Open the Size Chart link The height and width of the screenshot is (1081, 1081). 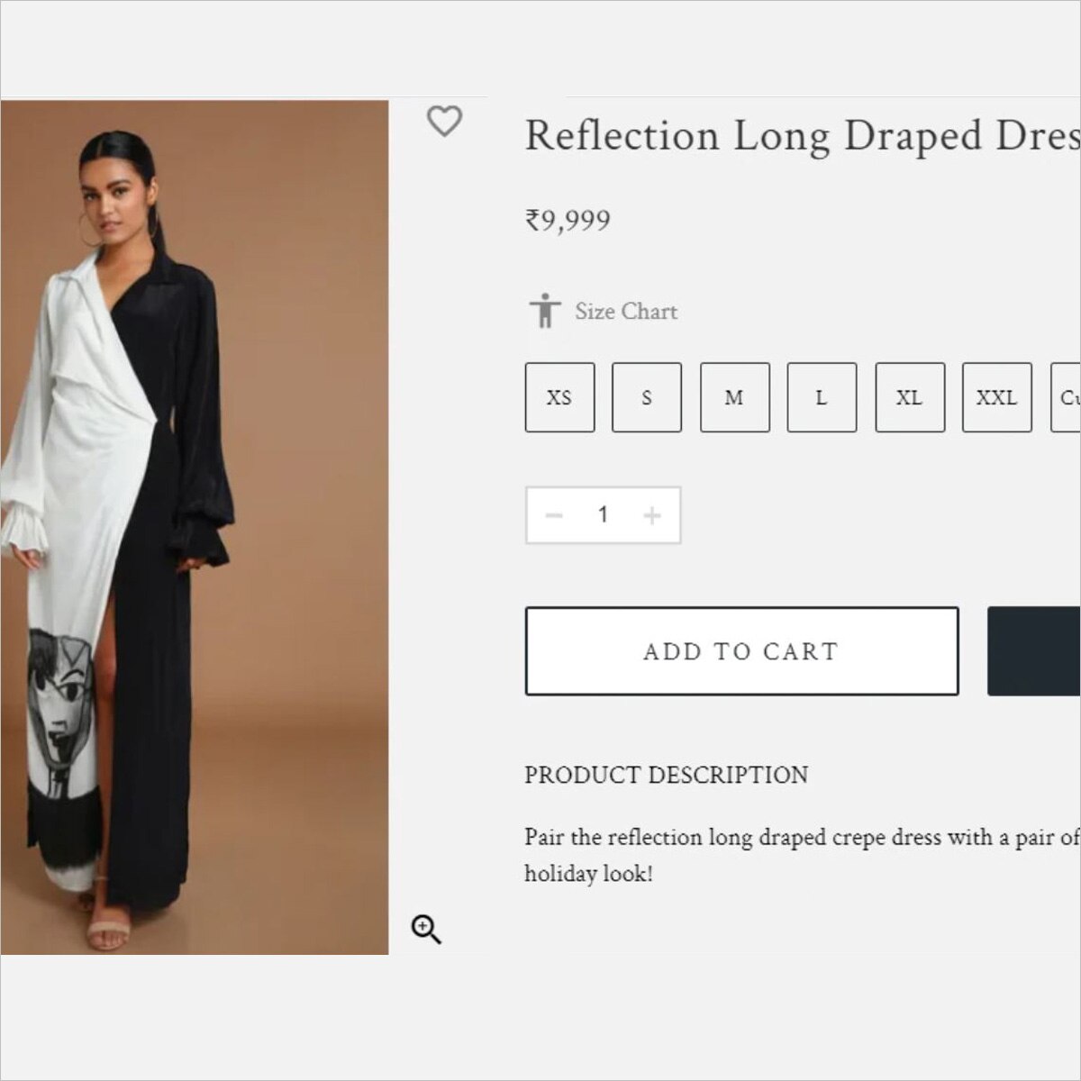tap(626, 312)
